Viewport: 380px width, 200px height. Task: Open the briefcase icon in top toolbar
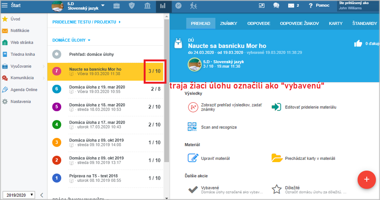pos(117,6)
